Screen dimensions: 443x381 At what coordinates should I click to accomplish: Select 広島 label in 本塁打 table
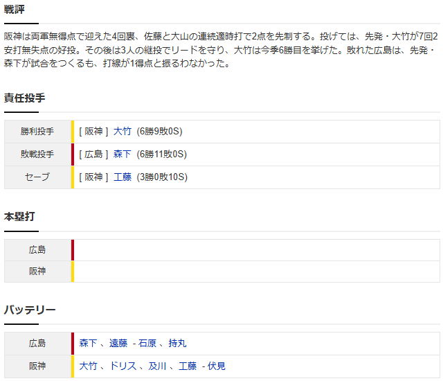[37, 250]
